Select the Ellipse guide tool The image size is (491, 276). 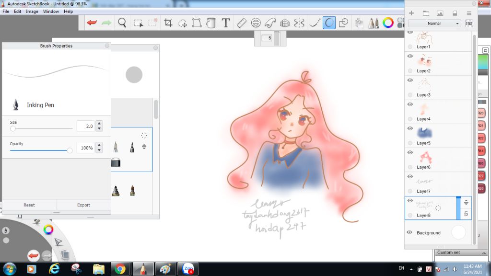[x=256, y=23]
